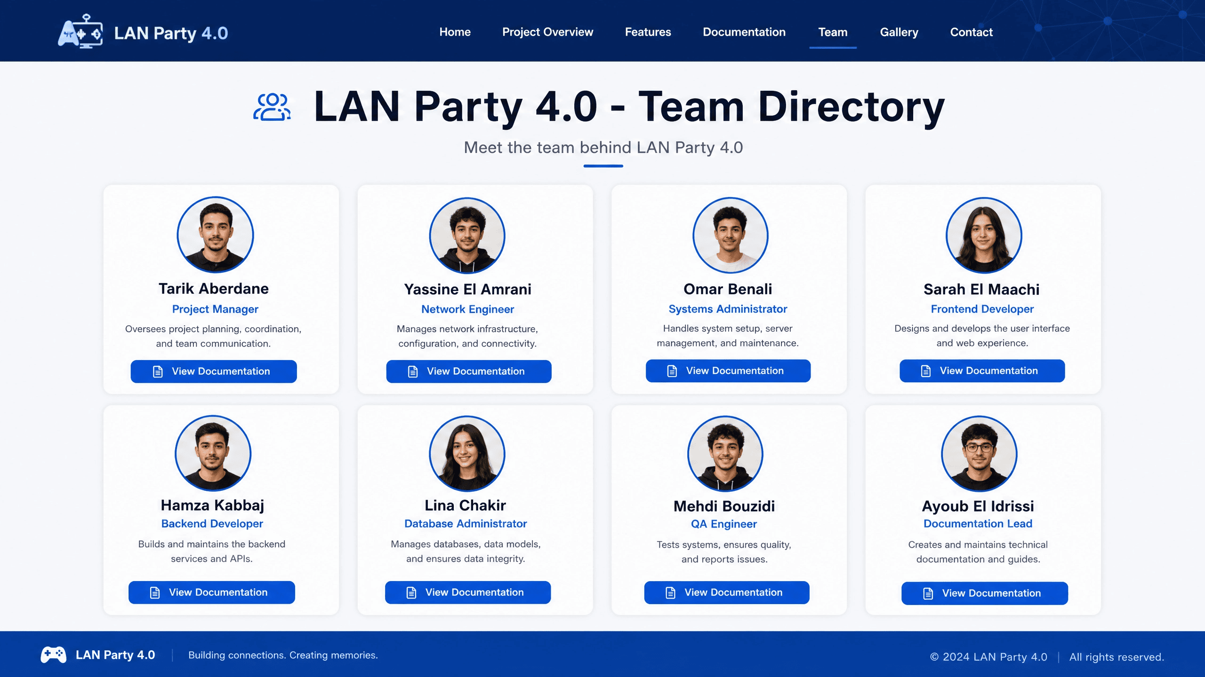View Documentation for Lina Chakir
This screenshot has height=677, width=1205.
pos(468,592)
